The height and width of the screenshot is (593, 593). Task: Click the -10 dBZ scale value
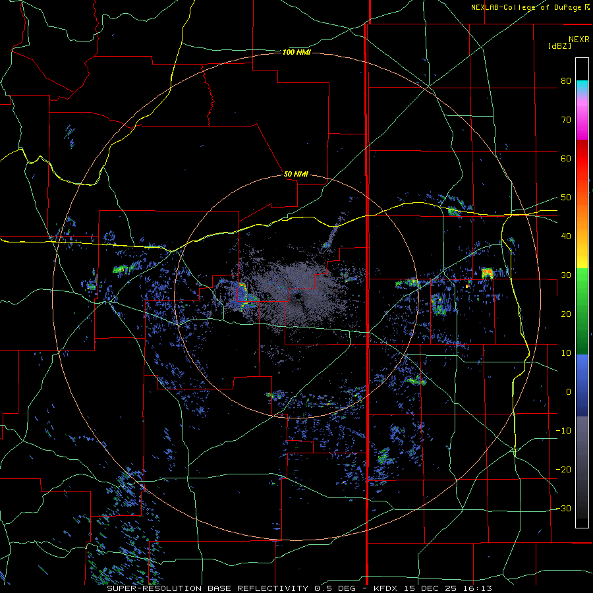(563, 431)
